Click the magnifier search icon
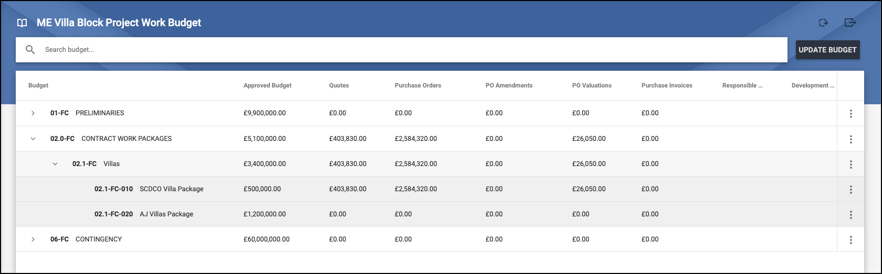 (30, 50)
